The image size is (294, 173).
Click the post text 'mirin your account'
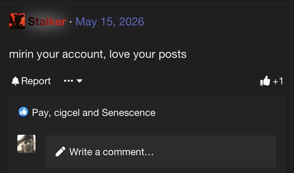click(x=56, y=55)
